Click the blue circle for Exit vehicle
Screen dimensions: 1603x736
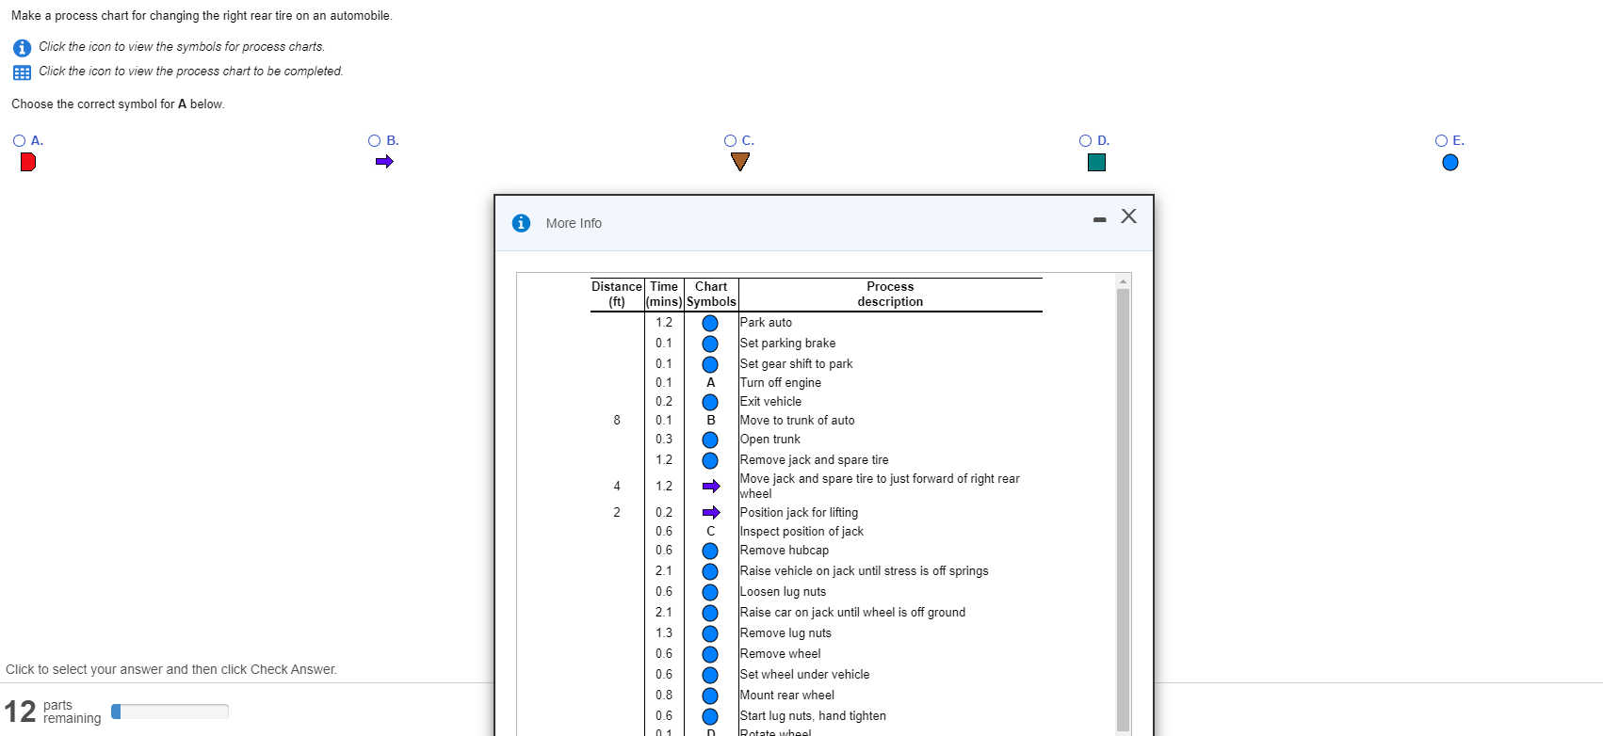pyautogui.click(x=710, y=402)
